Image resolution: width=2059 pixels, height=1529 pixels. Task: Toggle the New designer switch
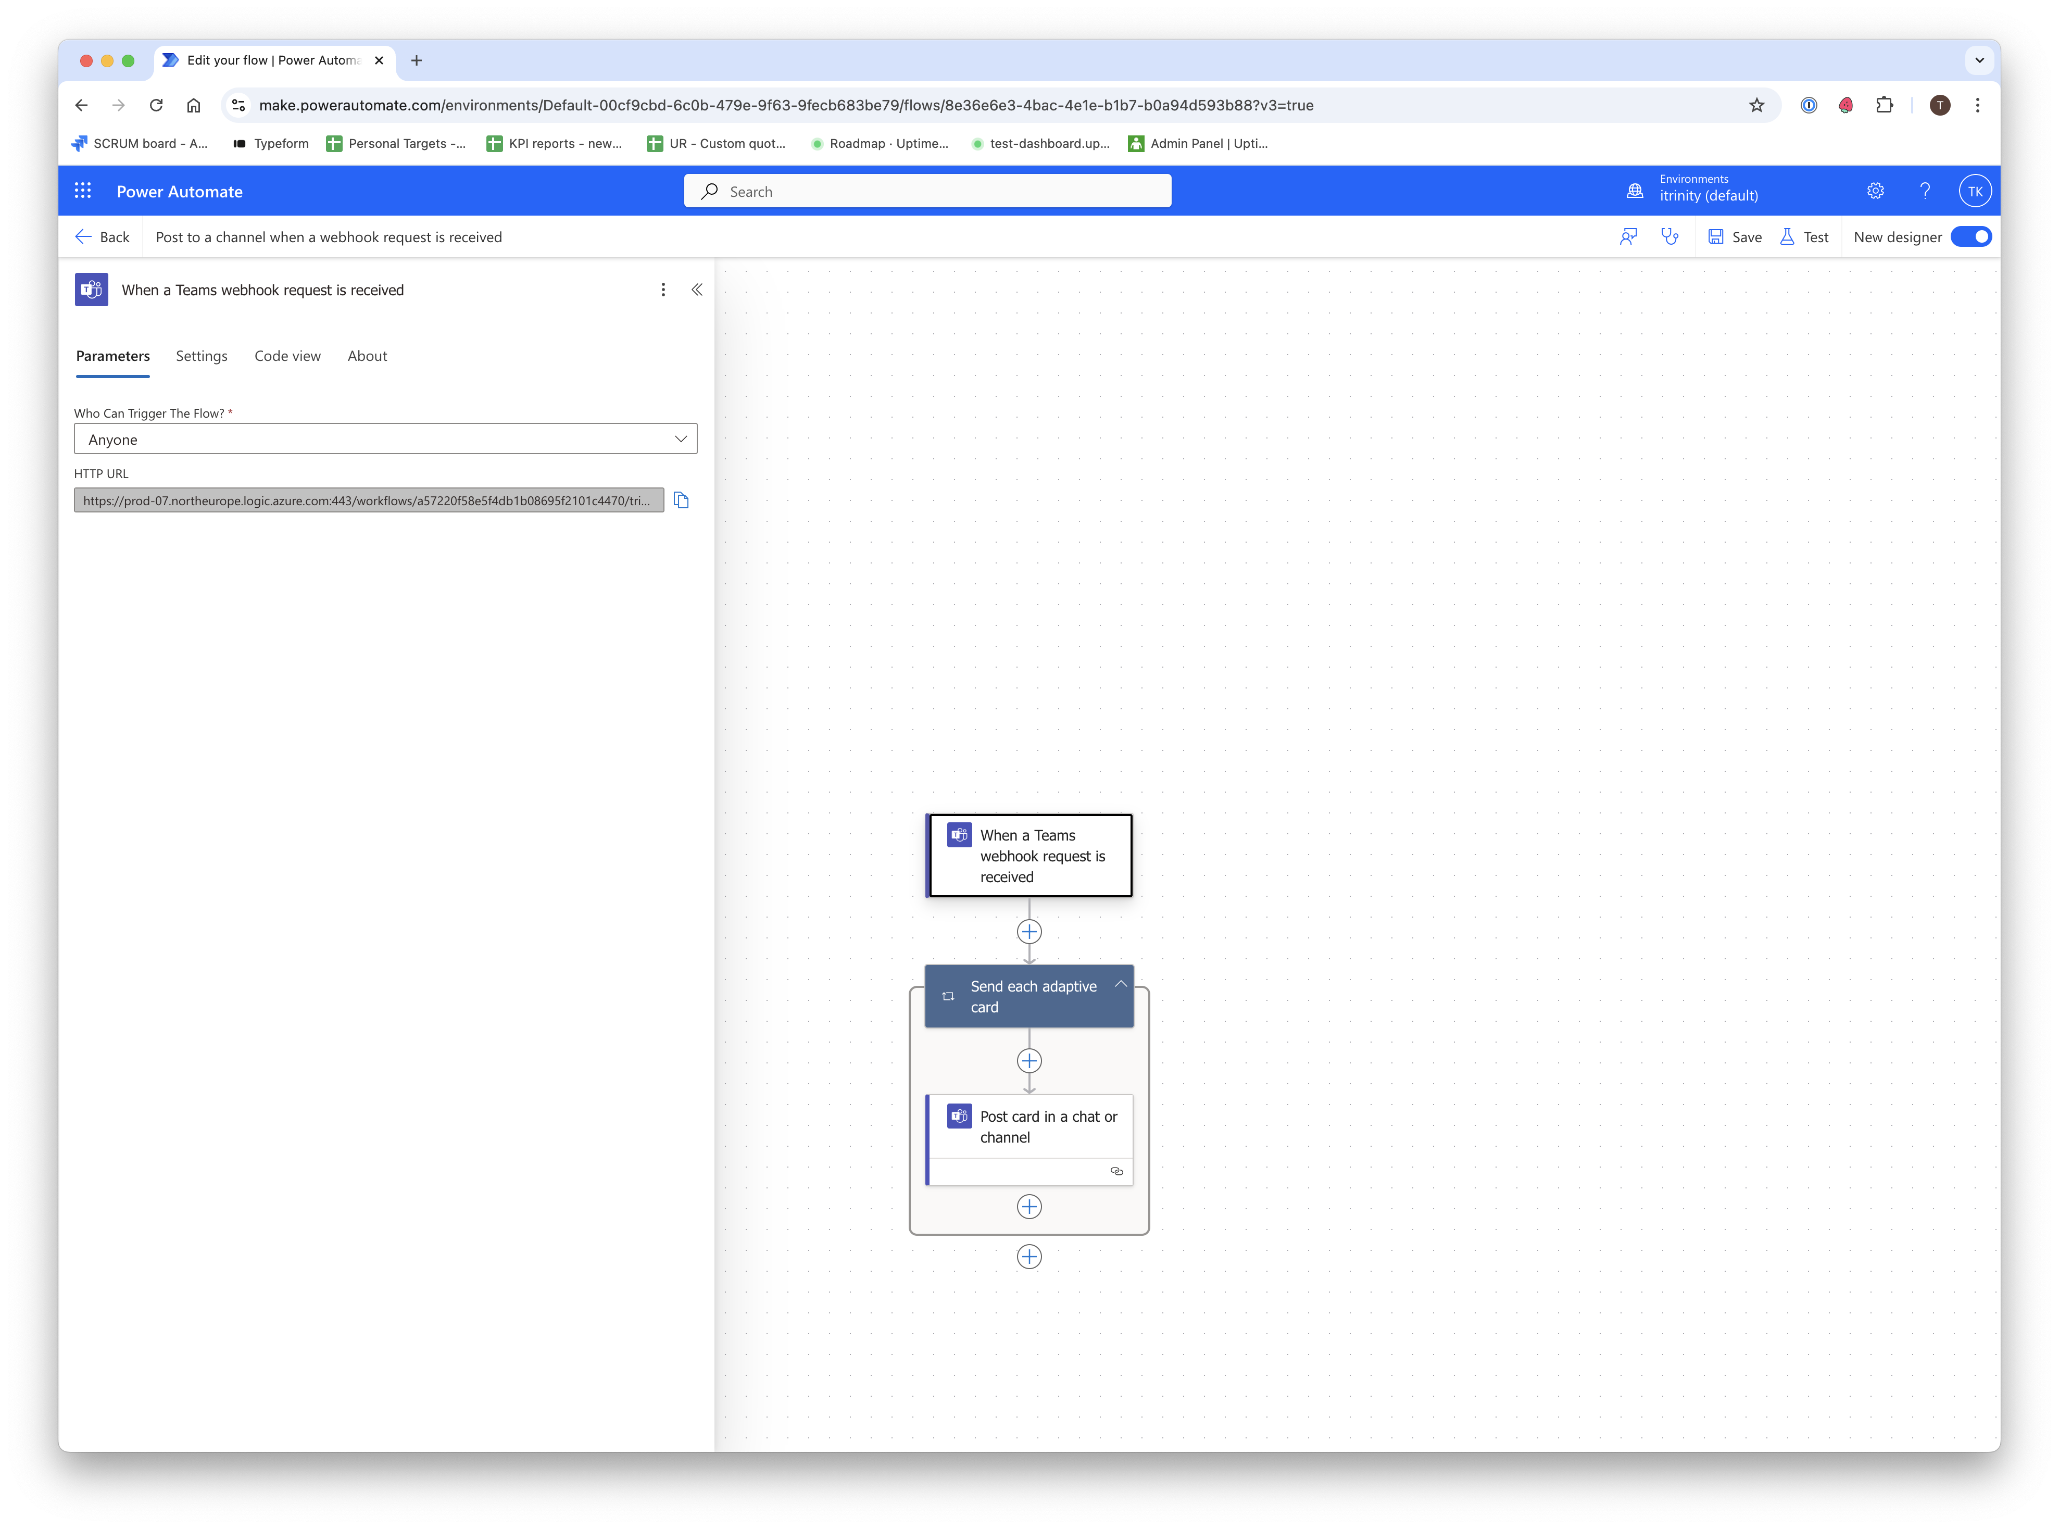tap(1970, 237)
